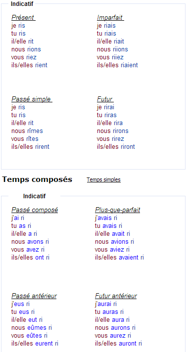Viewport: 187px width, 352px height.
Task: Click the Plus-que-parfait heading
Action: 118,210
